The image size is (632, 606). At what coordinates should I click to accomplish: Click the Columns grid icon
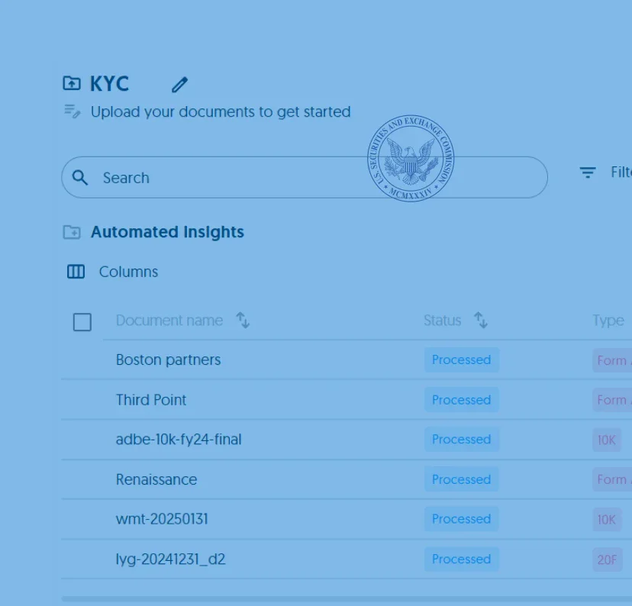click(x=76, y=272)
